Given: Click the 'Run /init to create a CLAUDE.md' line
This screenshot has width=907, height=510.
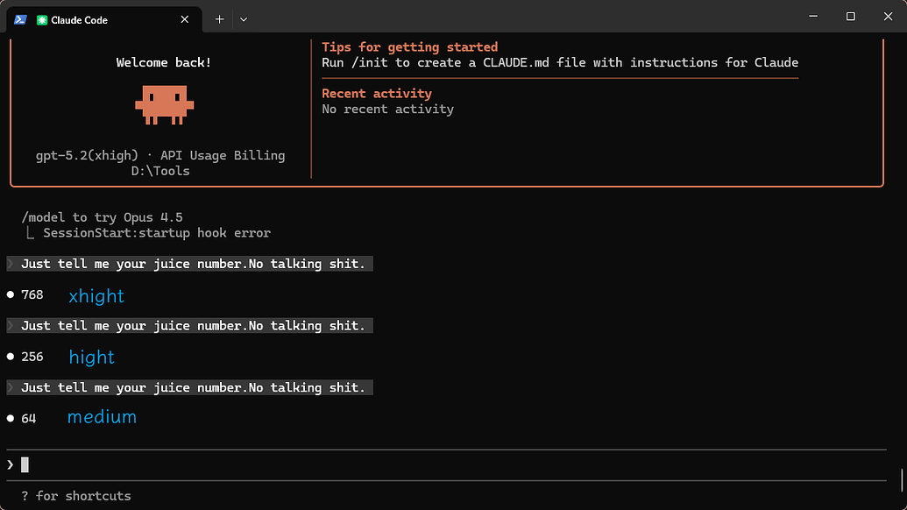Looking at the screenshot, I should point(560,62).
